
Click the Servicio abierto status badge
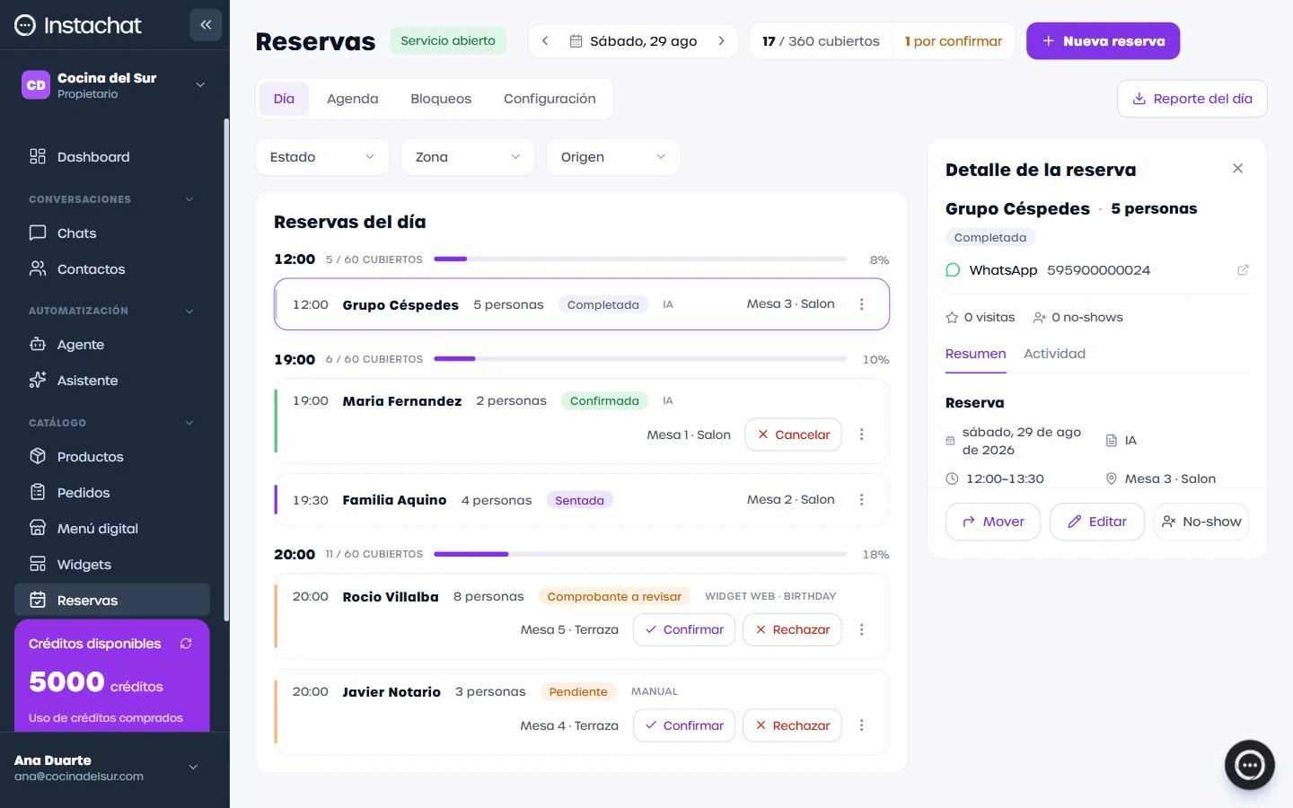[448, 41]
